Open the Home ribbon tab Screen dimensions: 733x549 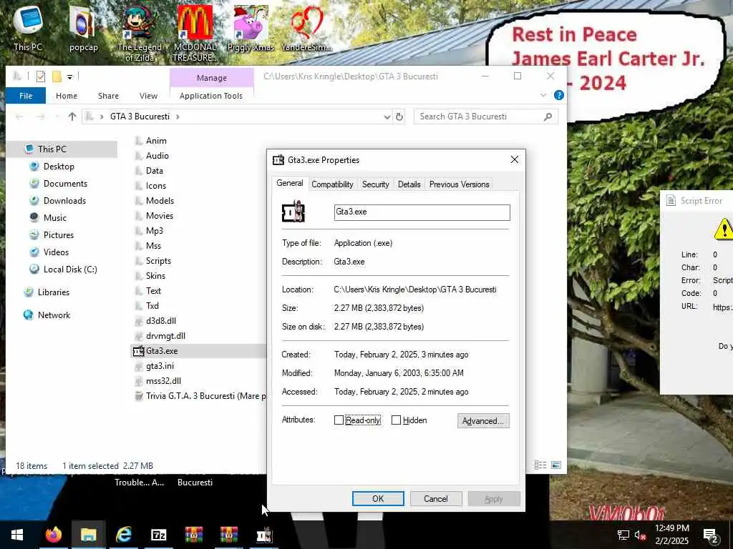tap(67, 96)
